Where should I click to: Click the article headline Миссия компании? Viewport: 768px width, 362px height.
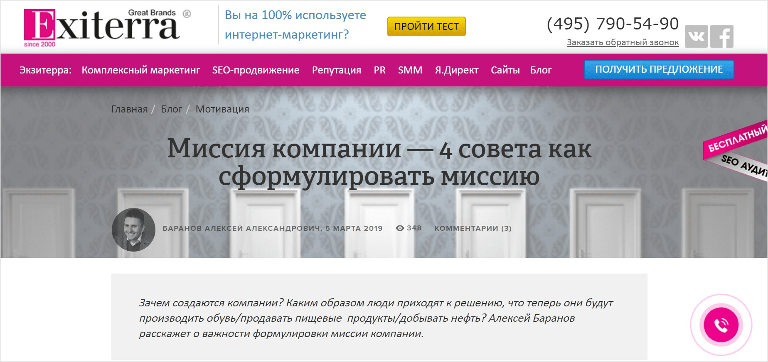pos(379,162)
